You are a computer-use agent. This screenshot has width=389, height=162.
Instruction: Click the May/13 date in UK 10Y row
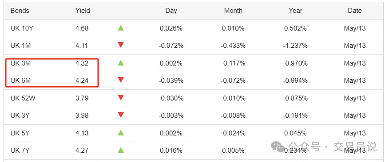(x=355, y=28)
